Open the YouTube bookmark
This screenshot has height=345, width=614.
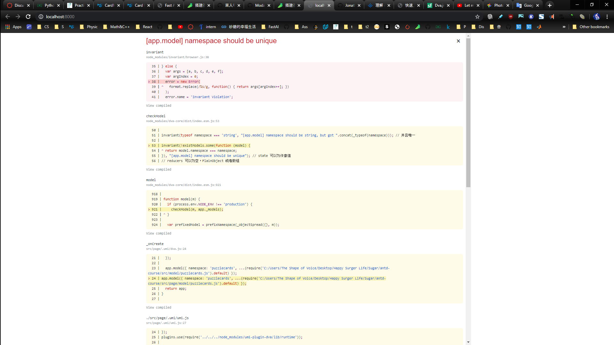[x=180, y=27]
